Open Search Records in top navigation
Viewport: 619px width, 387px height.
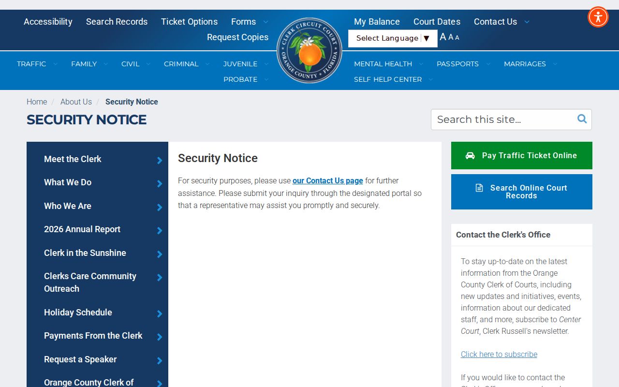pyautogui.click(x=117, y=22)
